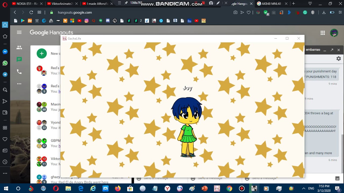Open Chrome from taskbar
Image resolution: width=344 pixels, height=193 pixels.
(x=229, y=188)
